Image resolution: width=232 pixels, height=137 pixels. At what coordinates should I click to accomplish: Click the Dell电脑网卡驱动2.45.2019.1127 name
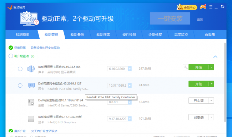pos(60,83)
